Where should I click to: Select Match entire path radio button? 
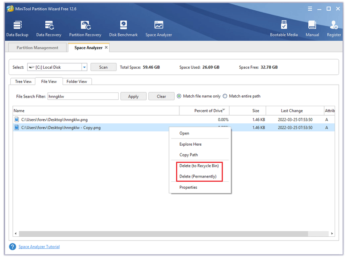(225, 96)
